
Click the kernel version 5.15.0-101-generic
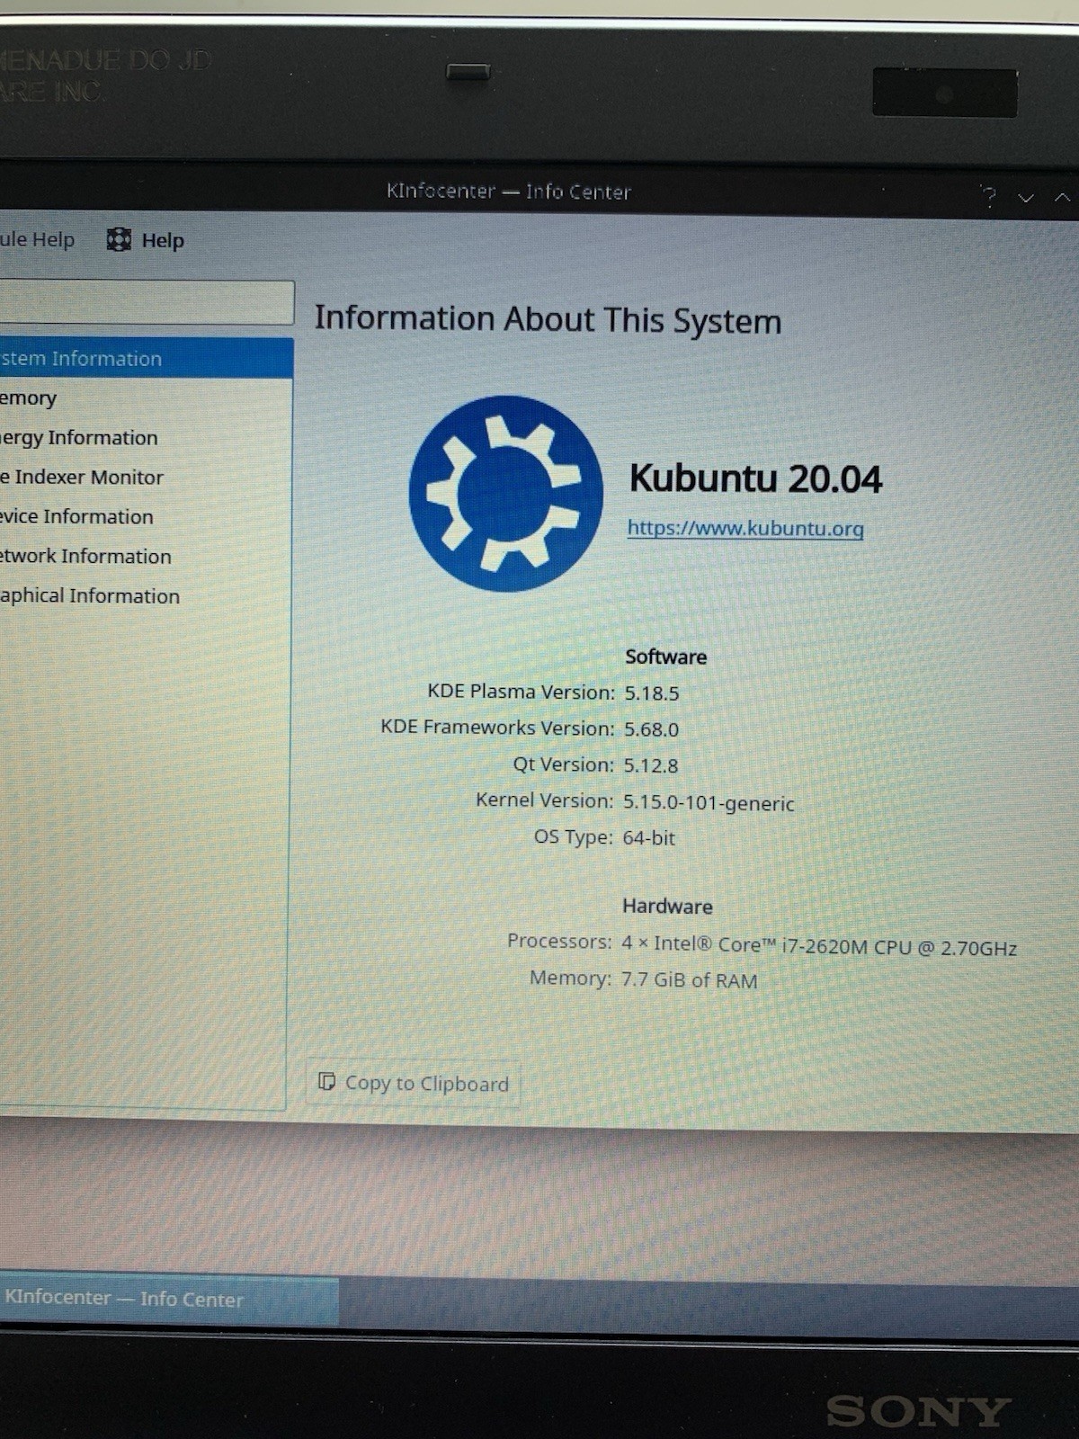(709, 803)
